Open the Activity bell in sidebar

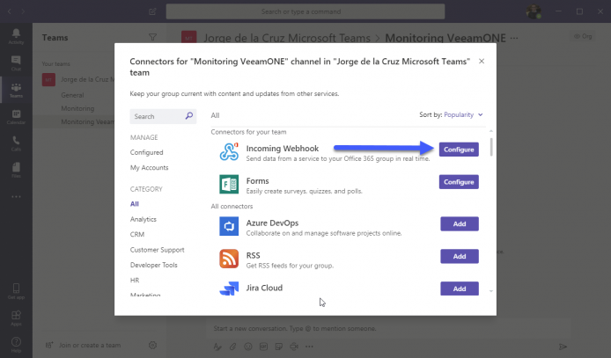[x=16, y=36]
